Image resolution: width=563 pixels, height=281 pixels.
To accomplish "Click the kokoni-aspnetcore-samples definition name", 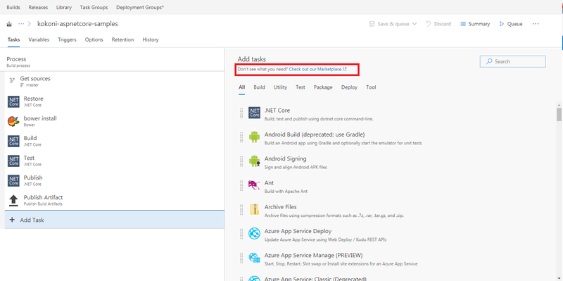I will [77, 24].
